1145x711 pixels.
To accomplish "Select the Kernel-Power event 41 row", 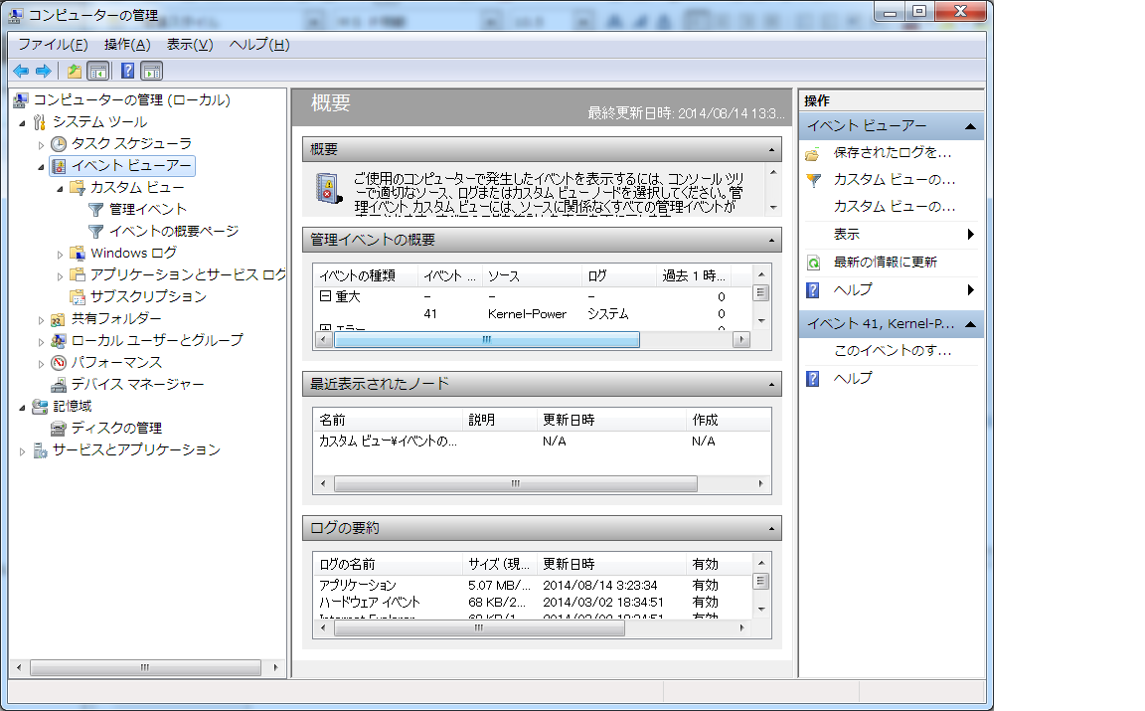I will click(x=533, y=314).
